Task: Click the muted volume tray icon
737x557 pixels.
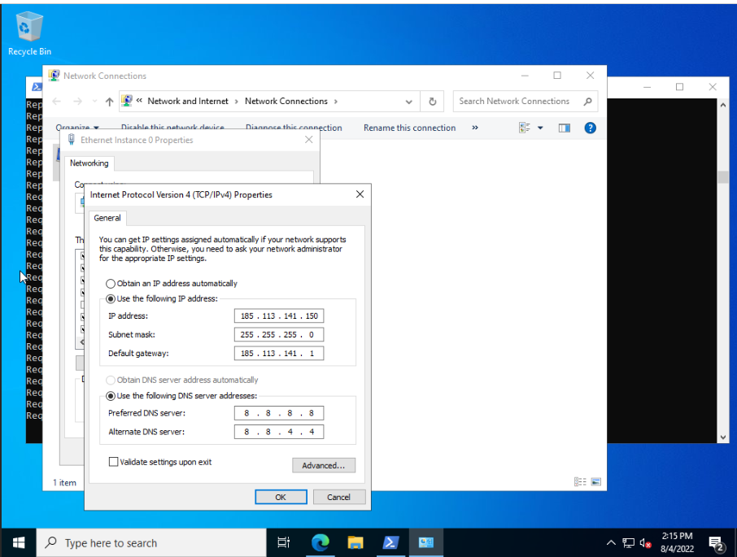Action: (645, 543)
